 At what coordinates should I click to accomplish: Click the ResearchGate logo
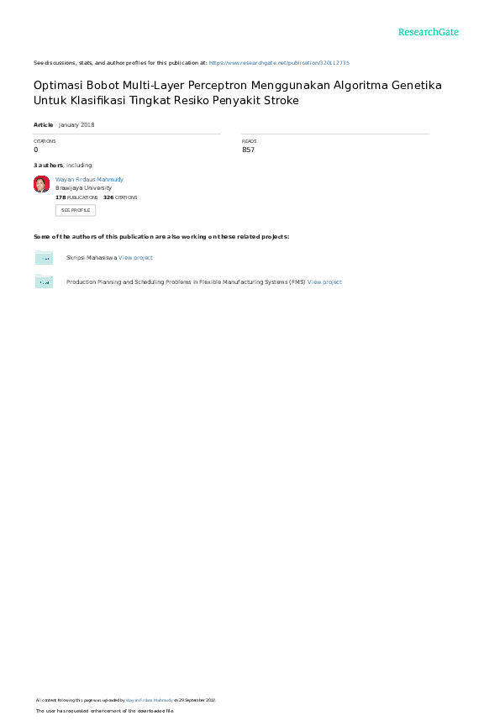click(x=429, y=32)
